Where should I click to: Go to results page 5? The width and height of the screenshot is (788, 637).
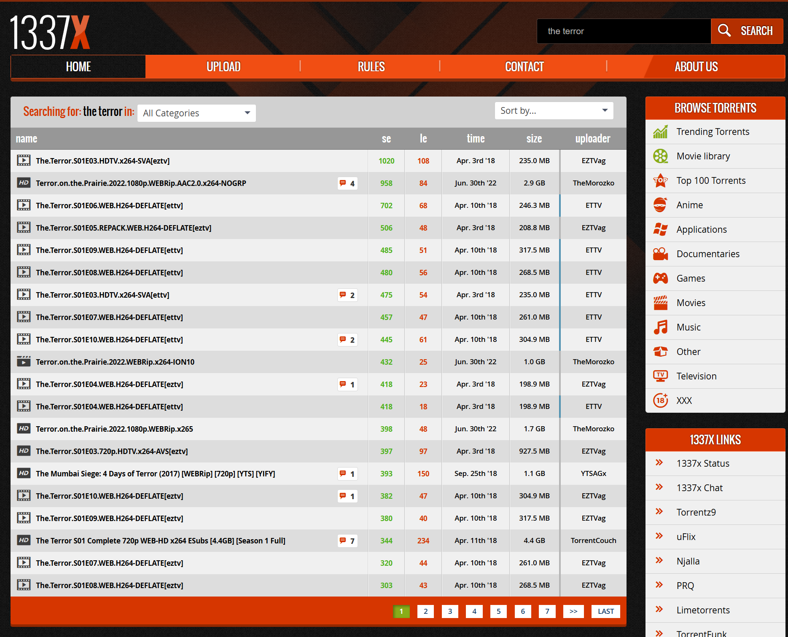click(x=499, y=611)
